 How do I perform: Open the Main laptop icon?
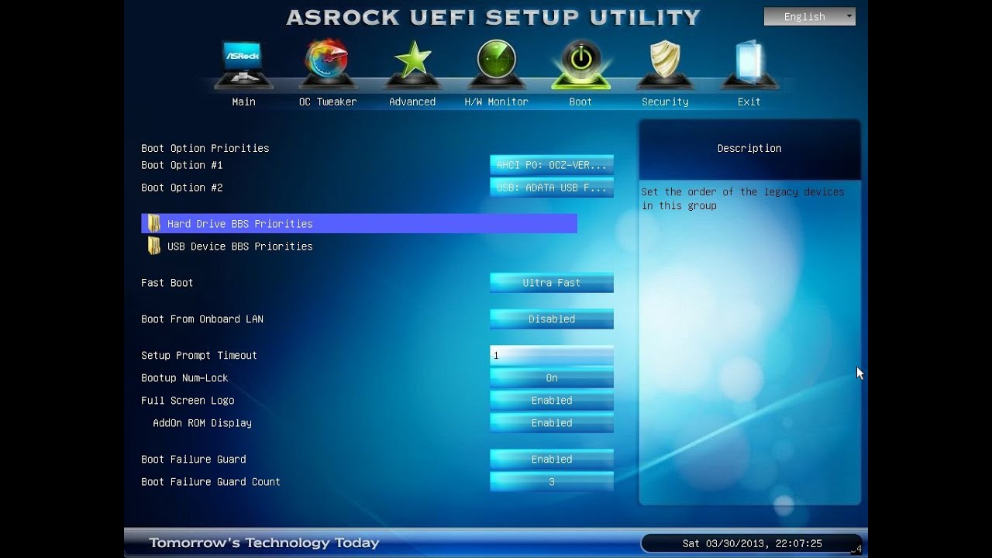click(243, 64)
